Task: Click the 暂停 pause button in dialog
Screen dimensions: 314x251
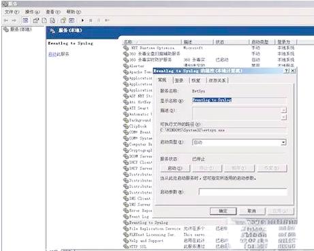Action: click(239, 168)
